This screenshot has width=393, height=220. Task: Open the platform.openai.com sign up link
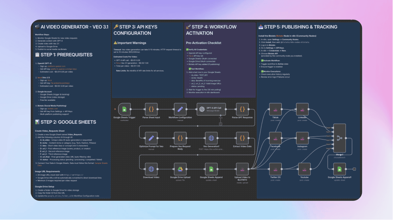coord(56,66)
